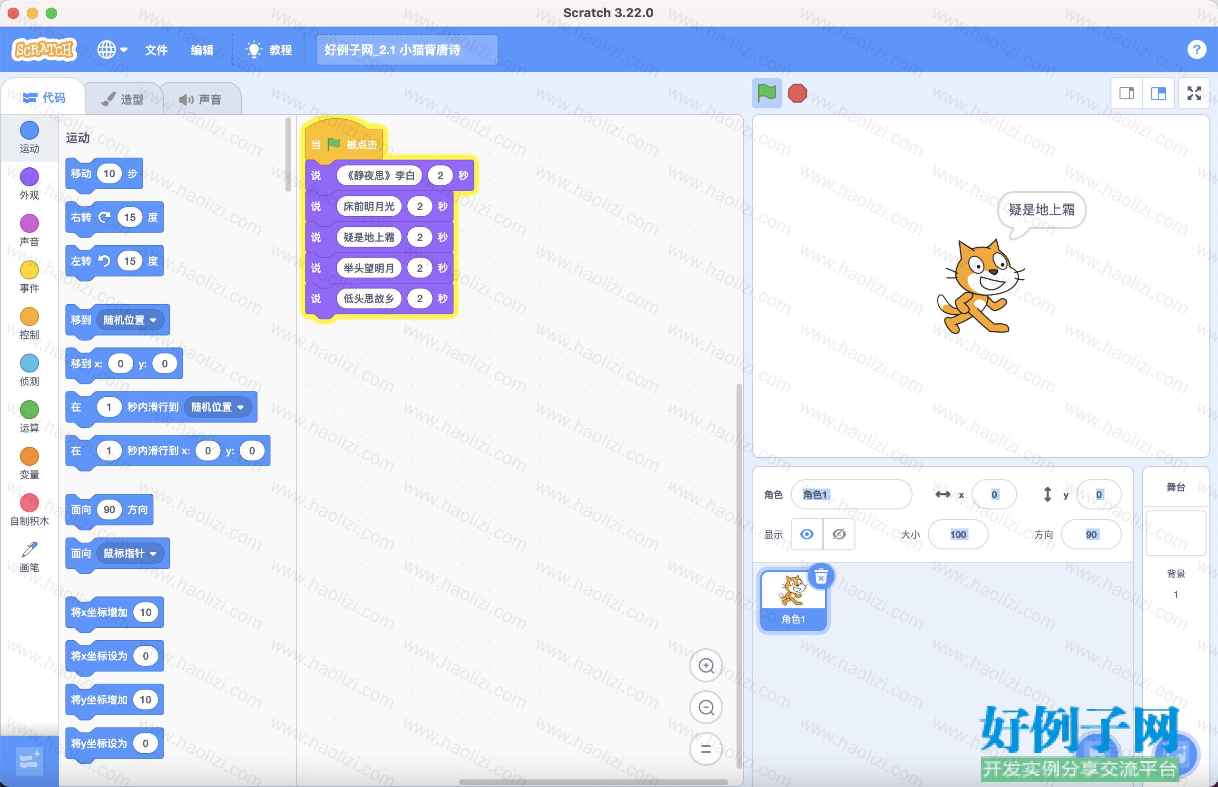The image size is (1218, 787).
Task: Open 鼠标指针 dropdown in 面向 block
Action: click(130, 554)
